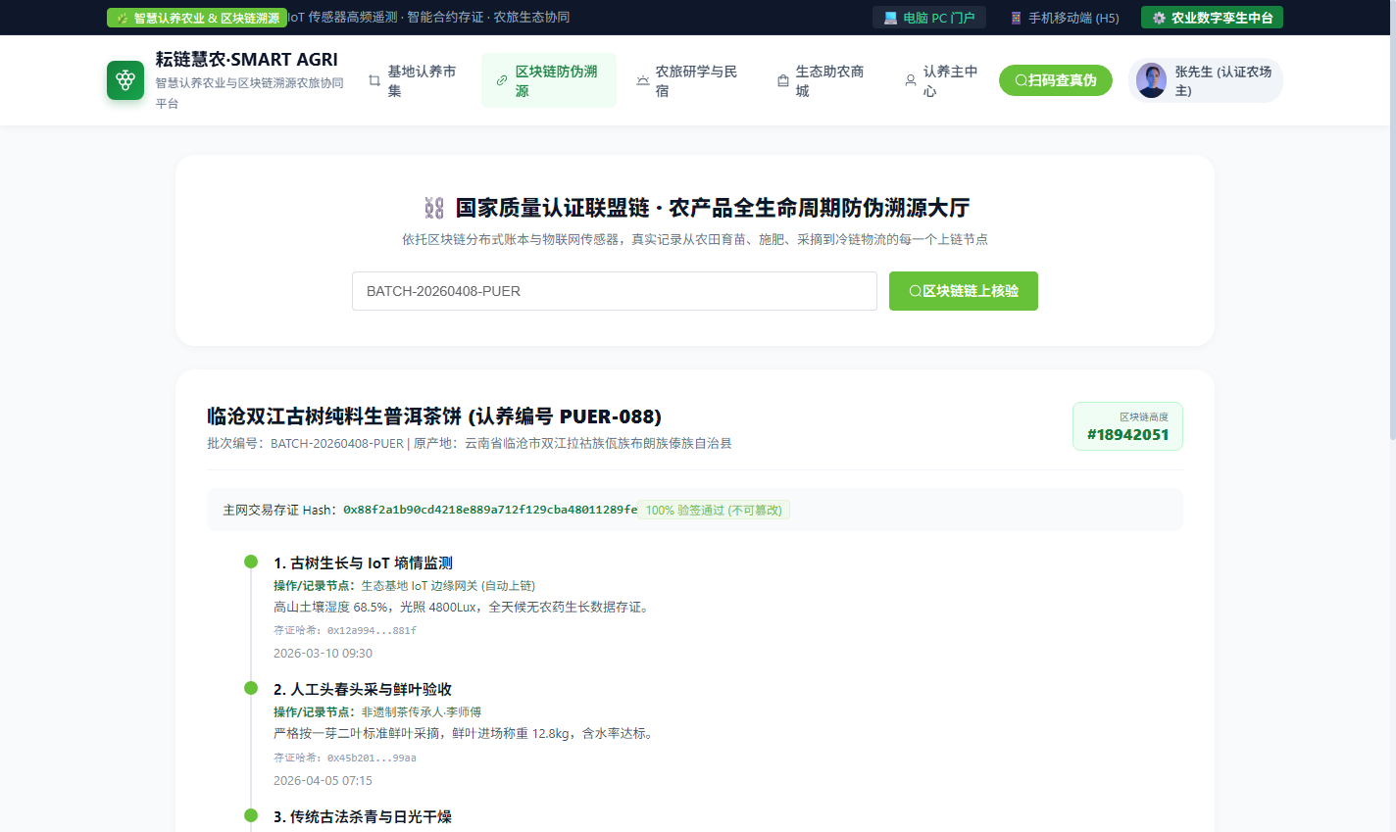Click the link icon beside 区块链防伪溯源
The width and height of the screenshot is (1396, 832).
(x=502, y=80)
